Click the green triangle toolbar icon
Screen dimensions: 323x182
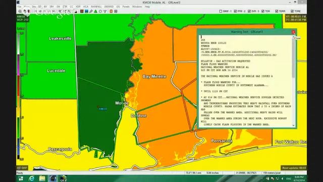[95, 11]
